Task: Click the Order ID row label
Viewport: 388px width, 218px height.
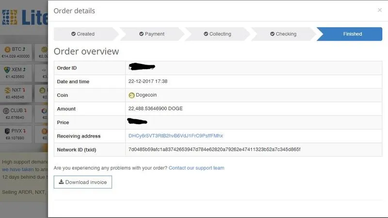Action: coord(67,68)
